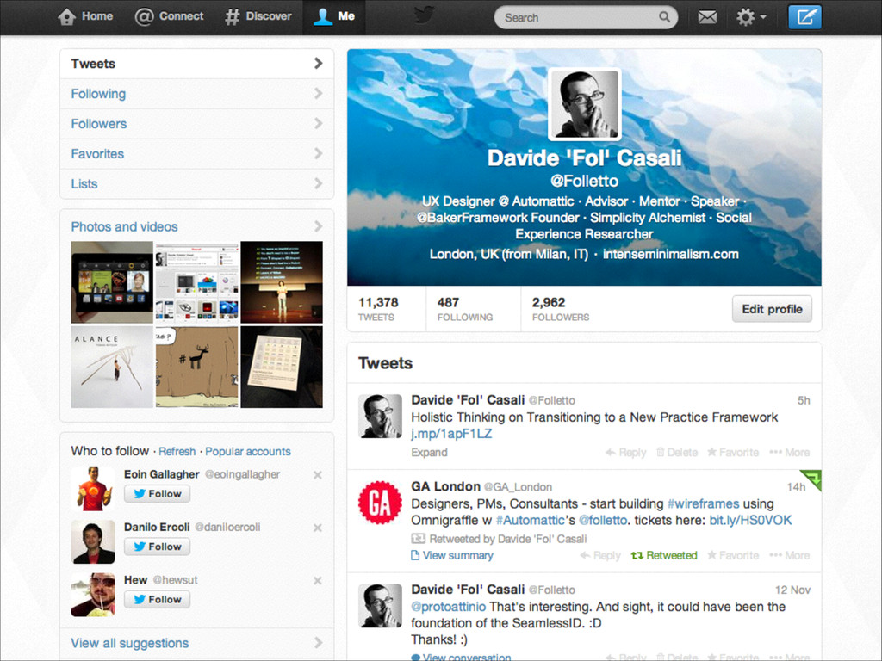
Task: Open @protoattinio mention
Action: 448,607
